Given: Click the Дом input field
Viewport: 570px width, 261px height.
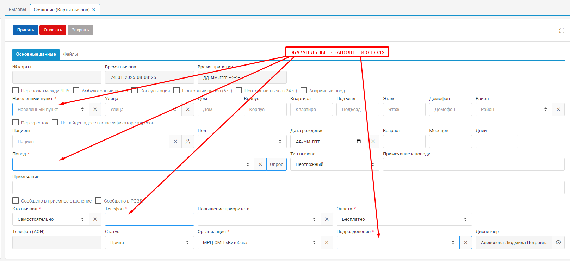Looking at the screenshot, I should [x=219, y=110].
